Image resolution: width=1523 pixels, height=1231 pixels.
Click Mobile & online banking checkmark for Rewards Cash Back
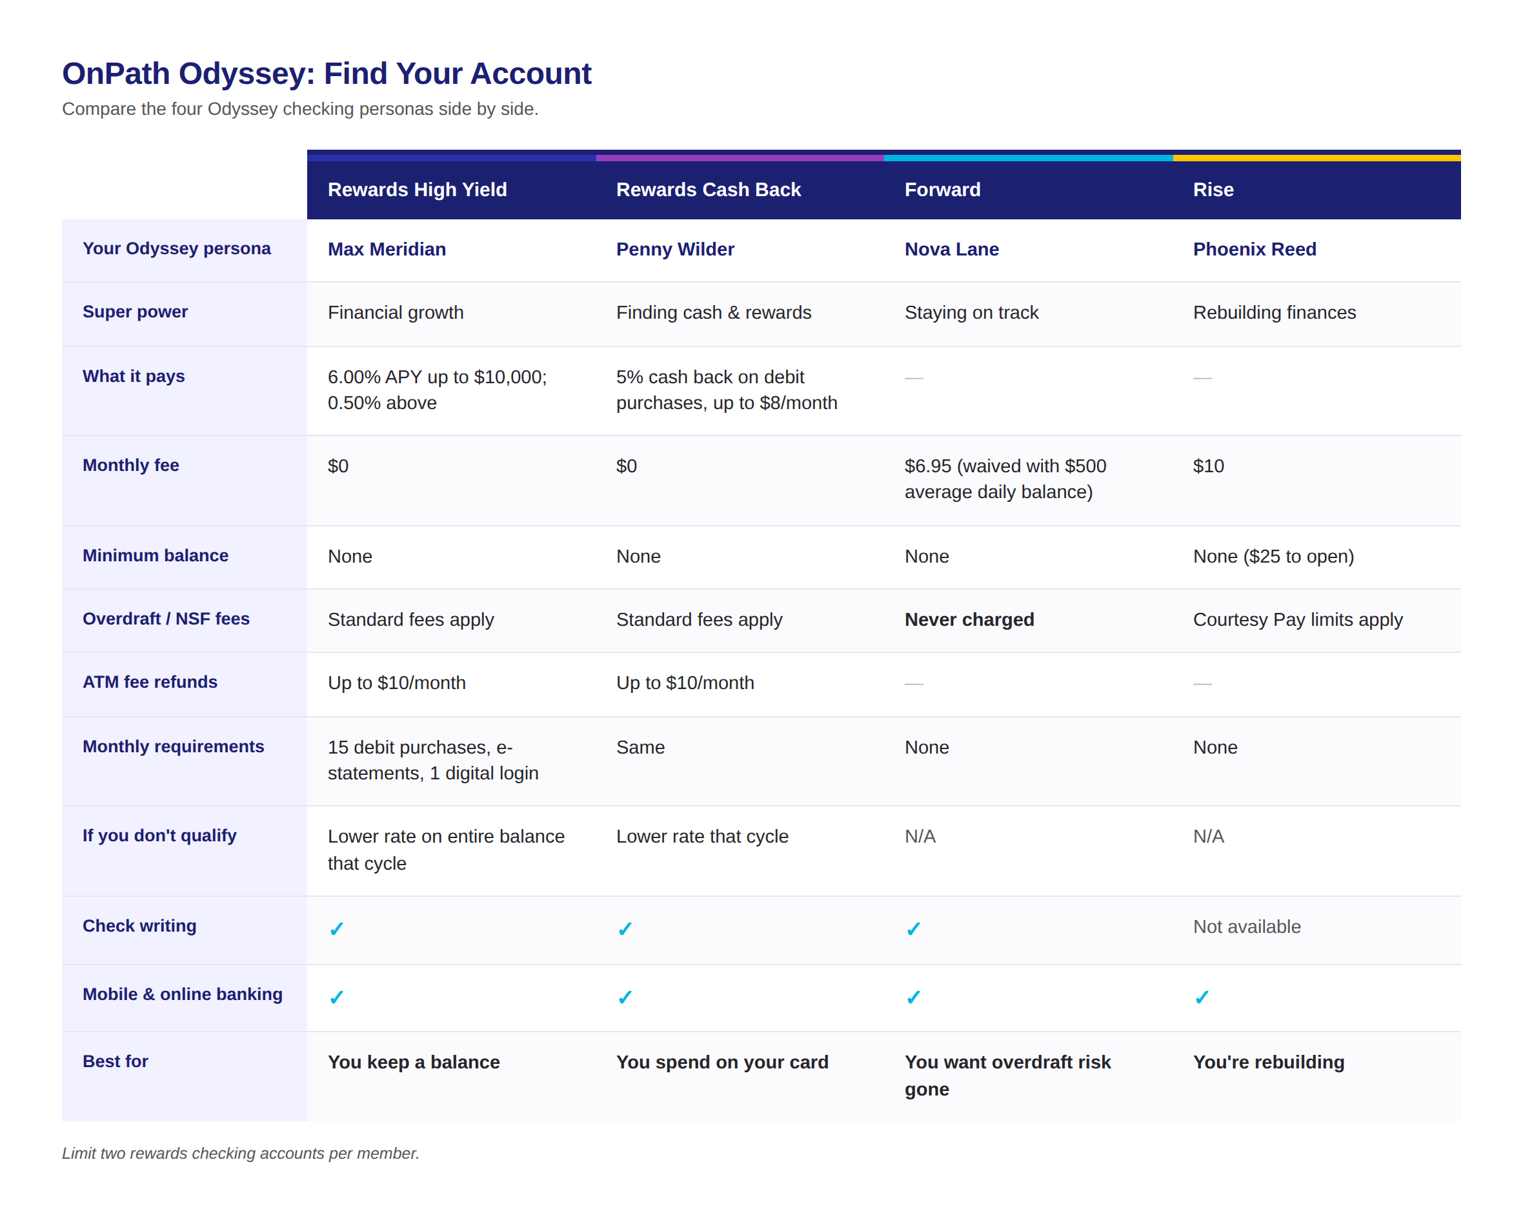625,997
